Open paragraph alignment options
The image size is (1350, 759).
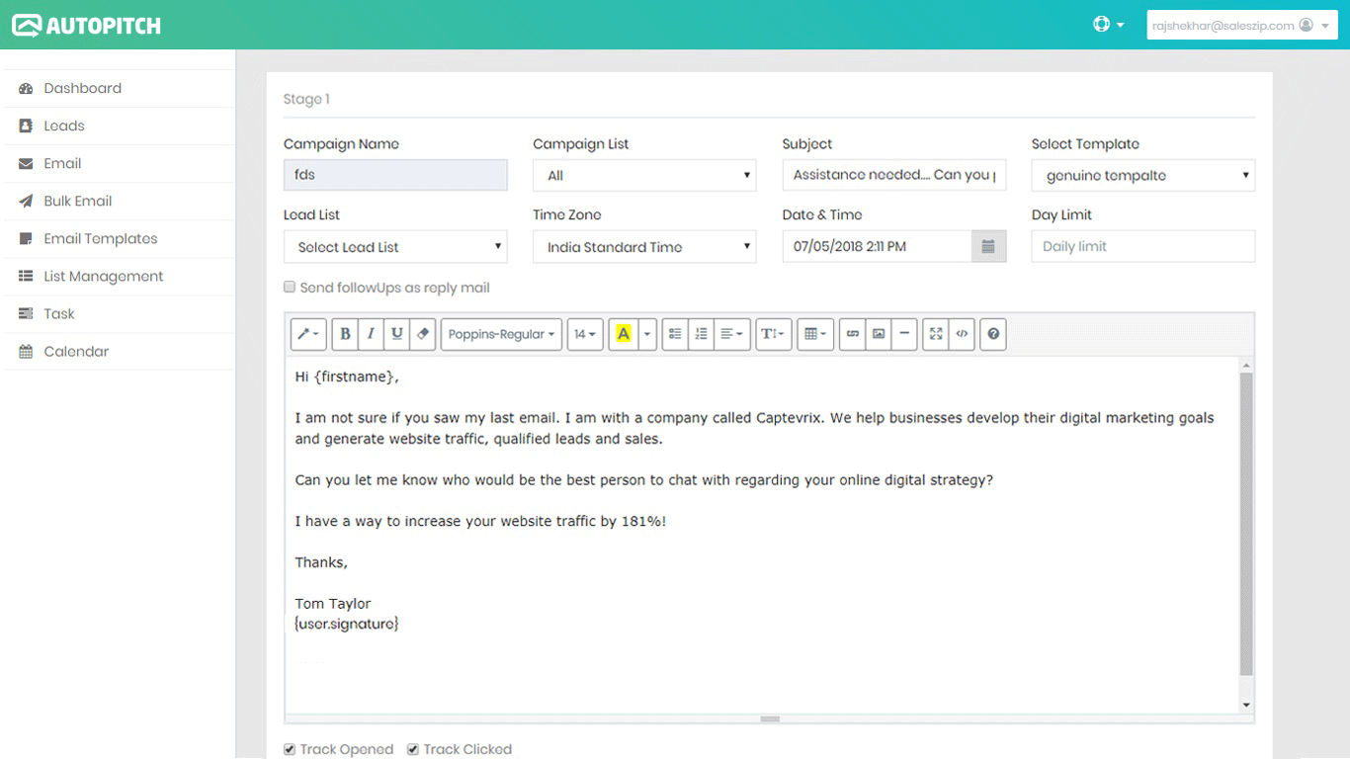(x=731, y=334)
